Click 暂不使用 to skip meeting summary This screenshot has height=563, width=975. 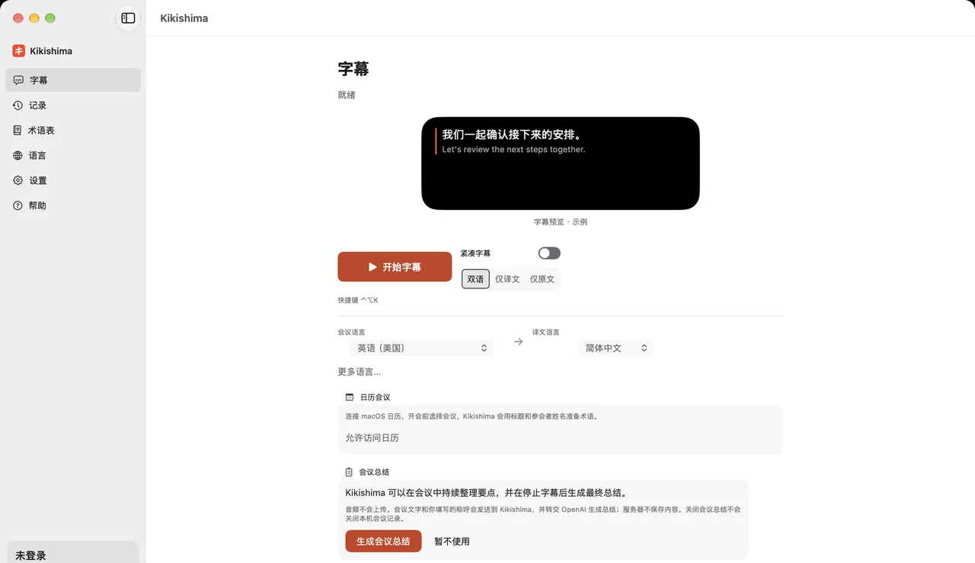tap(452, 541)
